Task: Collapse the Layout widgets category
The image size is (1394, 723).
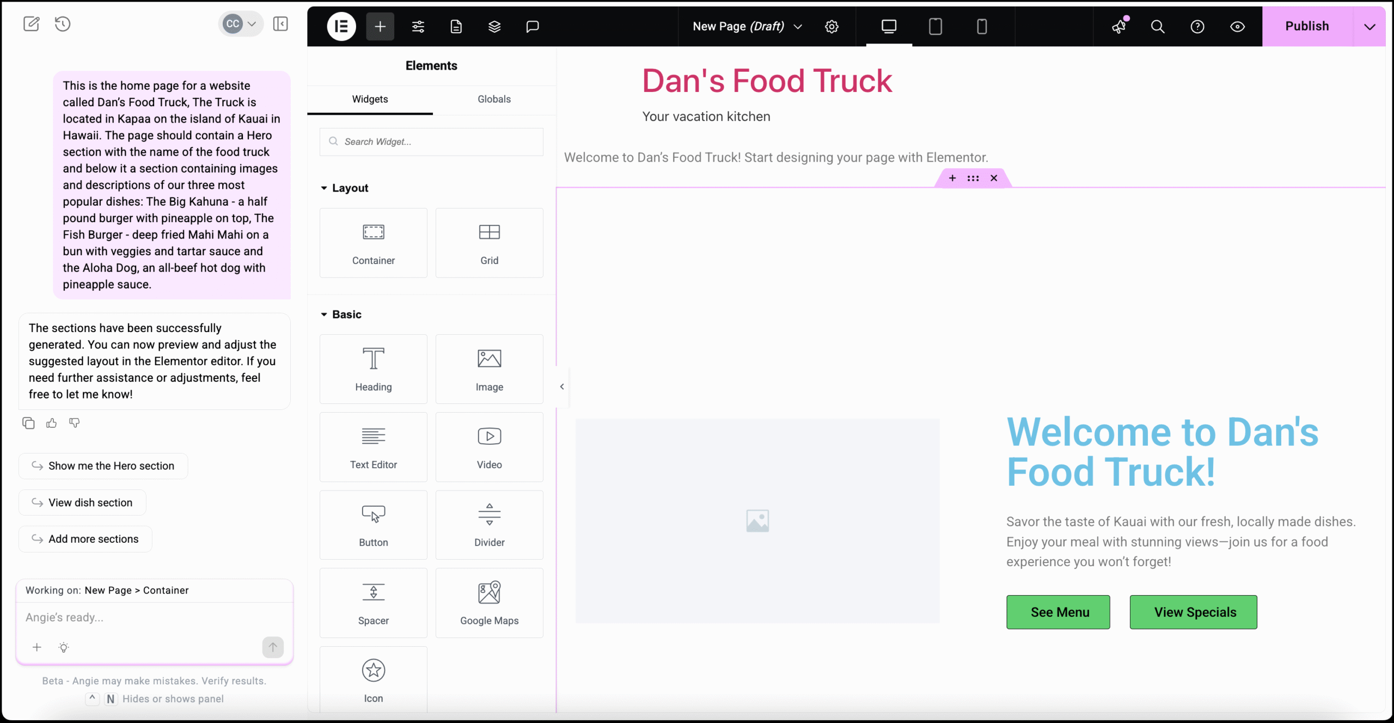Action: [x=345, y=188]
